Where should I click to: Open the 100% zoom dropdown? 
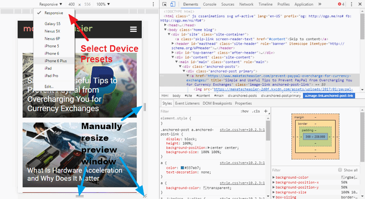(x=103, y=4)
